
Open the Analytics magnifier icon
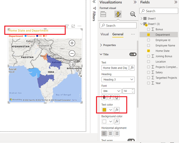tap(133, 14)
